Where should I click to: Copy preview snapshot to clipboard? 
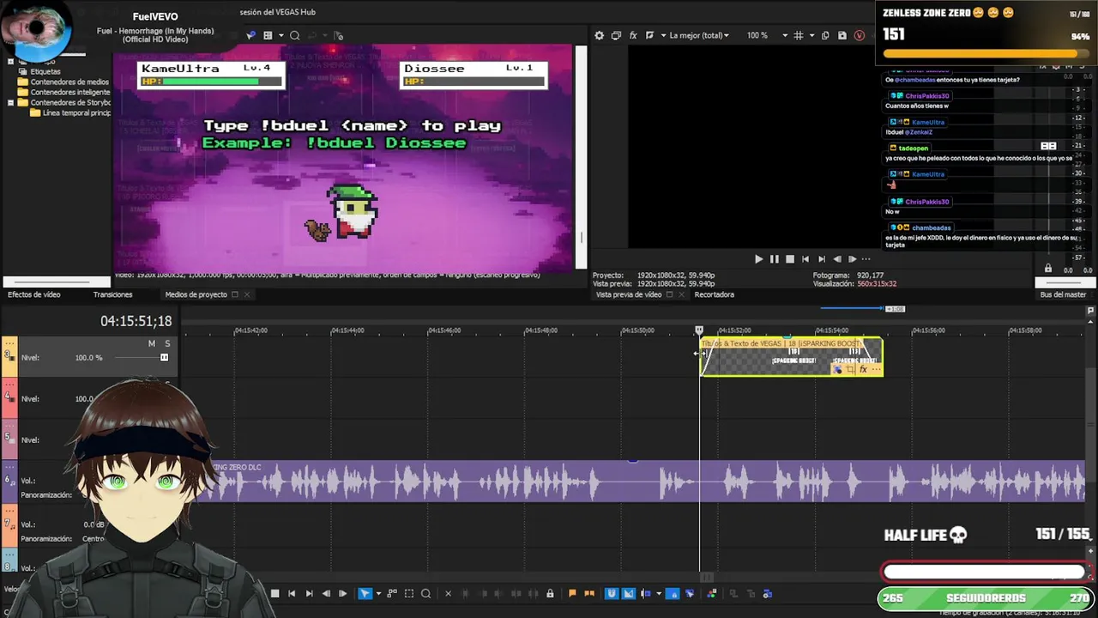[x=825, y=35]
